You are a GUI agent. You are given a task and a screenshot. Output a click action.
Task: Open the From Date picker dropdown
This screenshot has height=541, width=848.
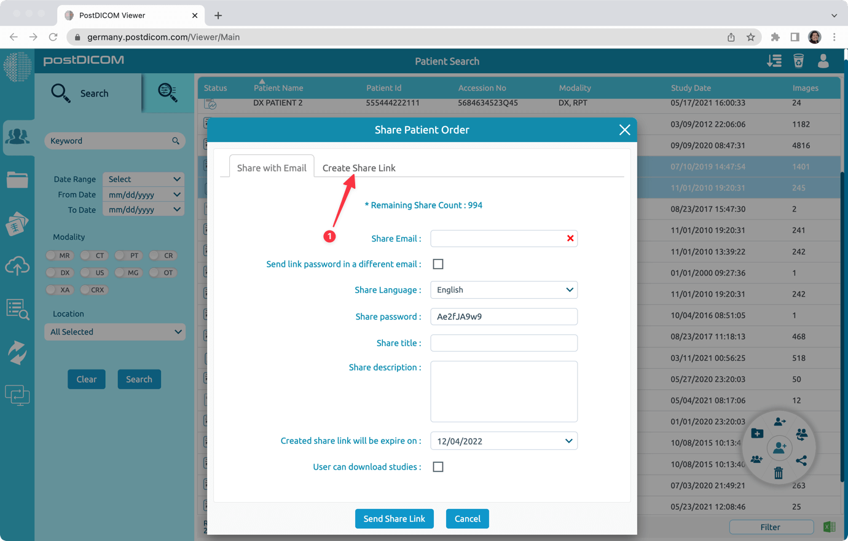(144, 194)
